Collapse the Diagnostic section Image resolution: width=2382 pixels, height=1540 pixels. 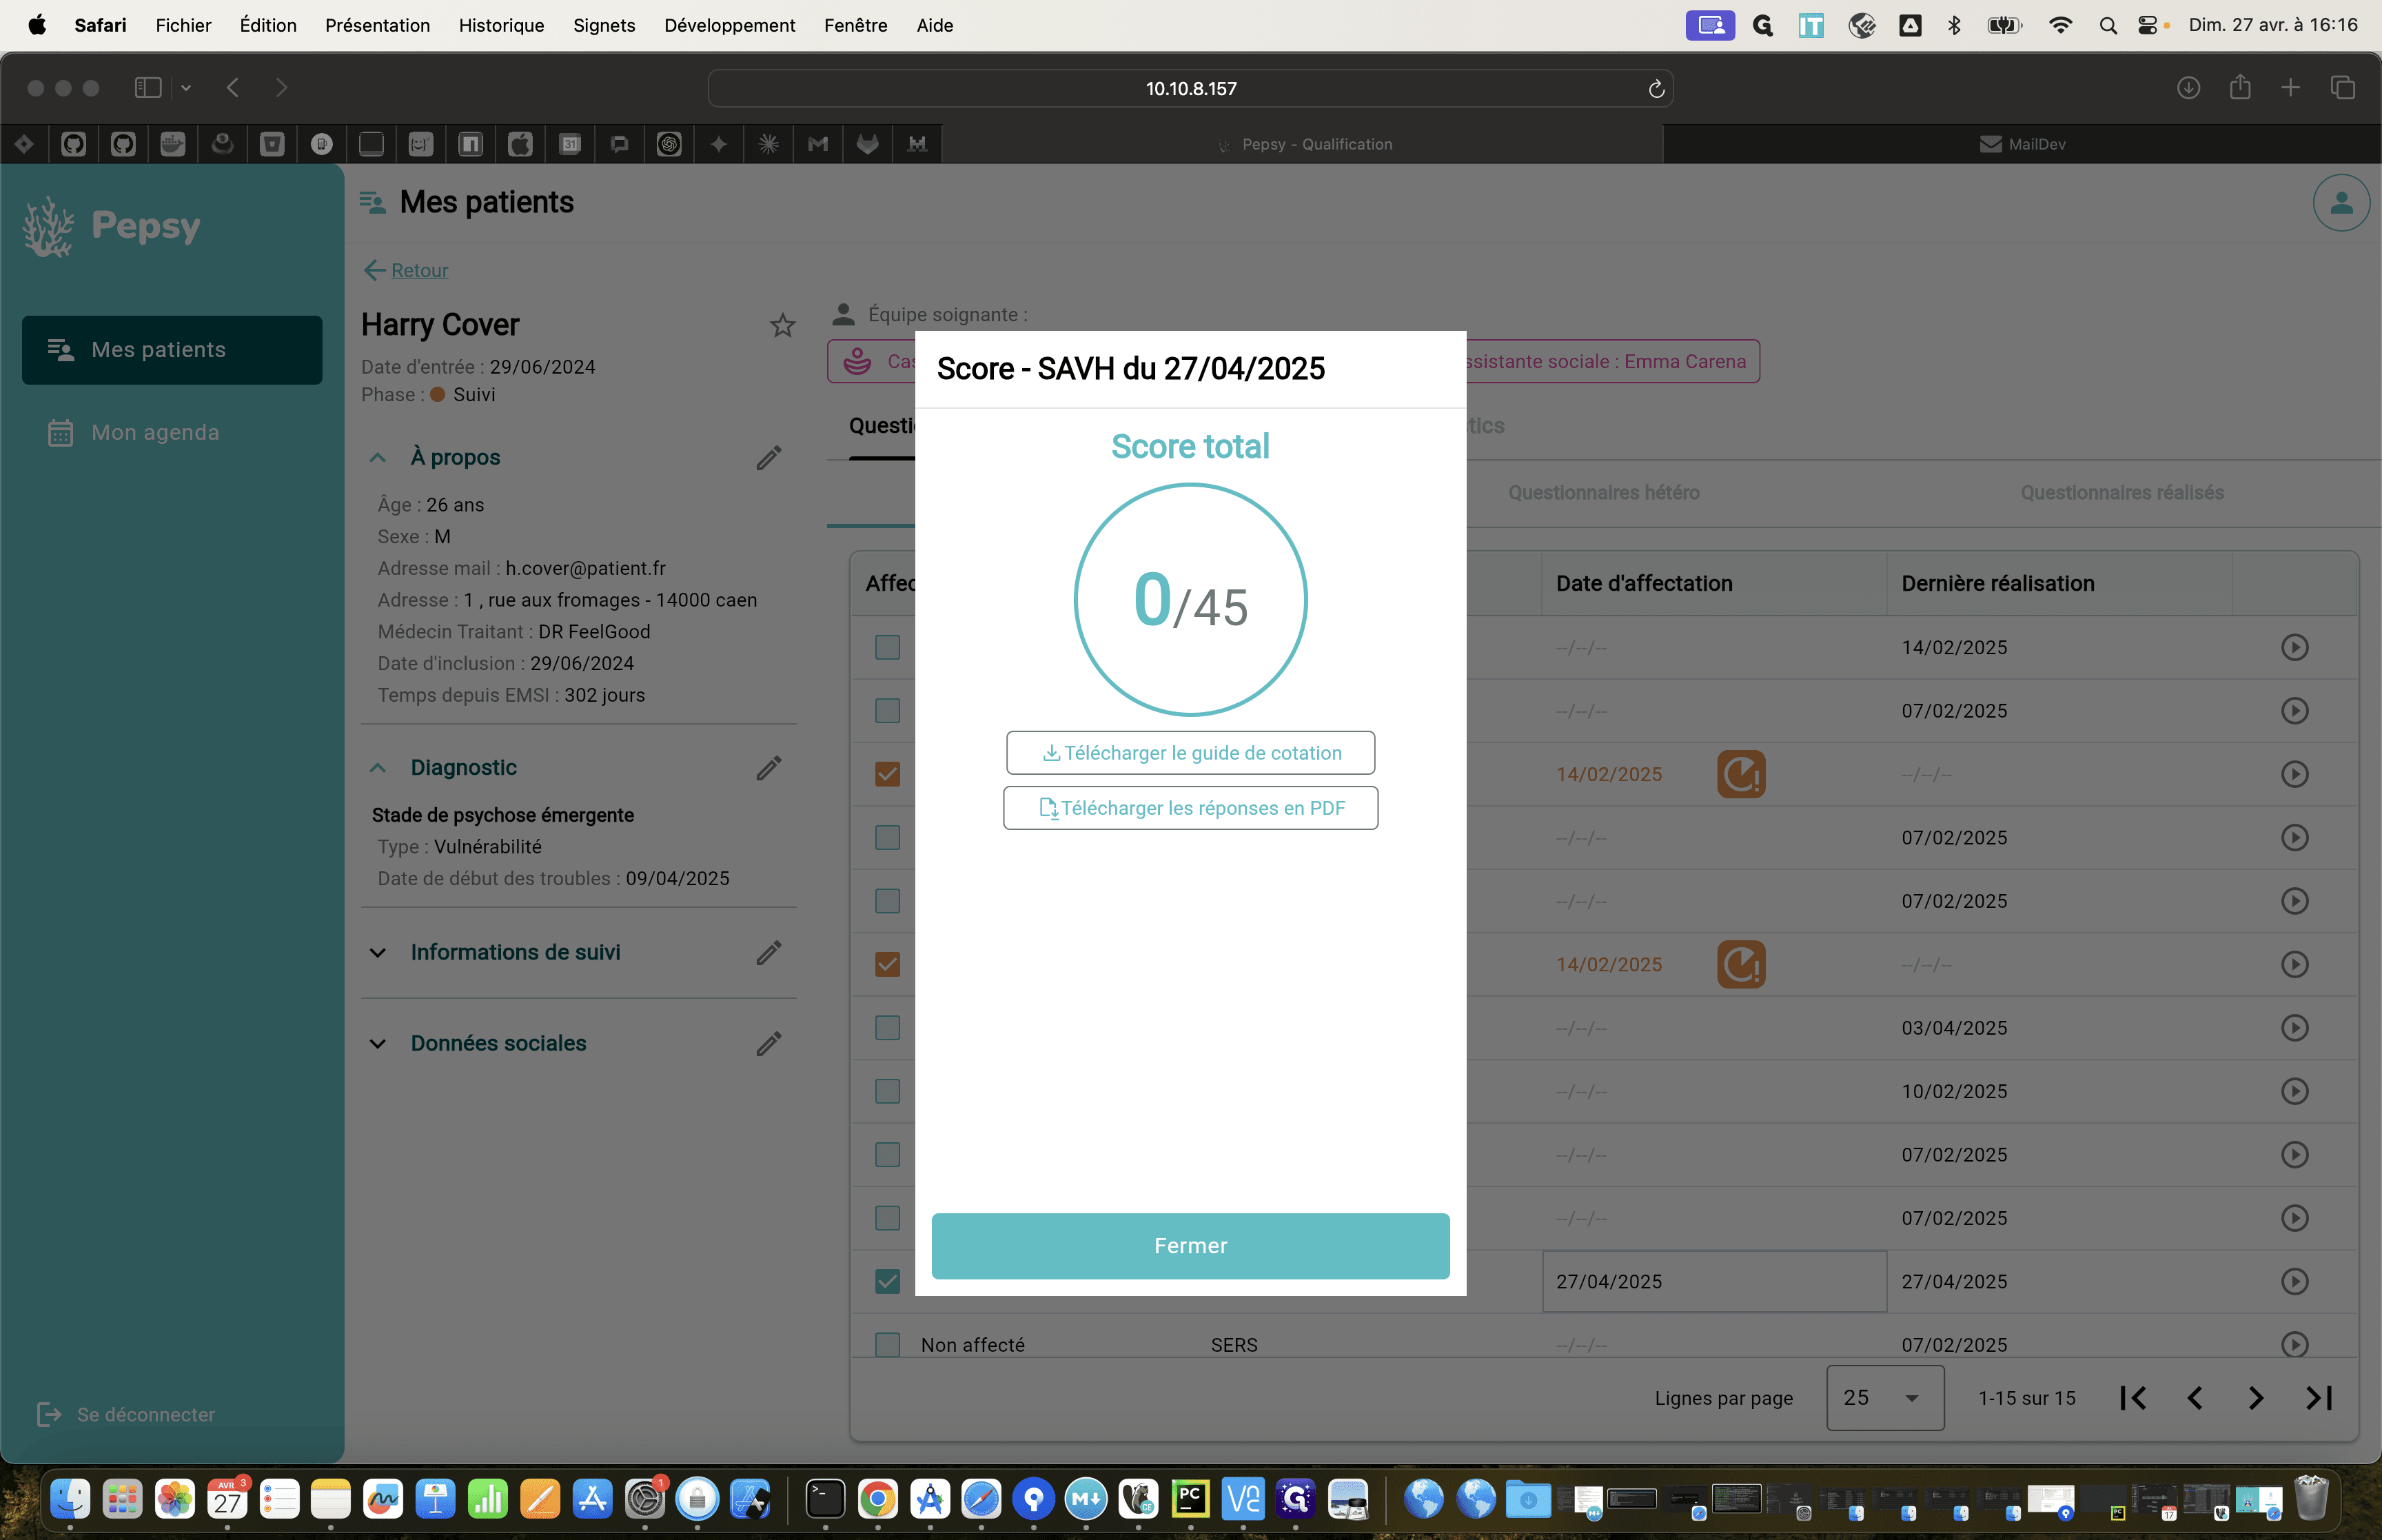[x=378, y=767]
